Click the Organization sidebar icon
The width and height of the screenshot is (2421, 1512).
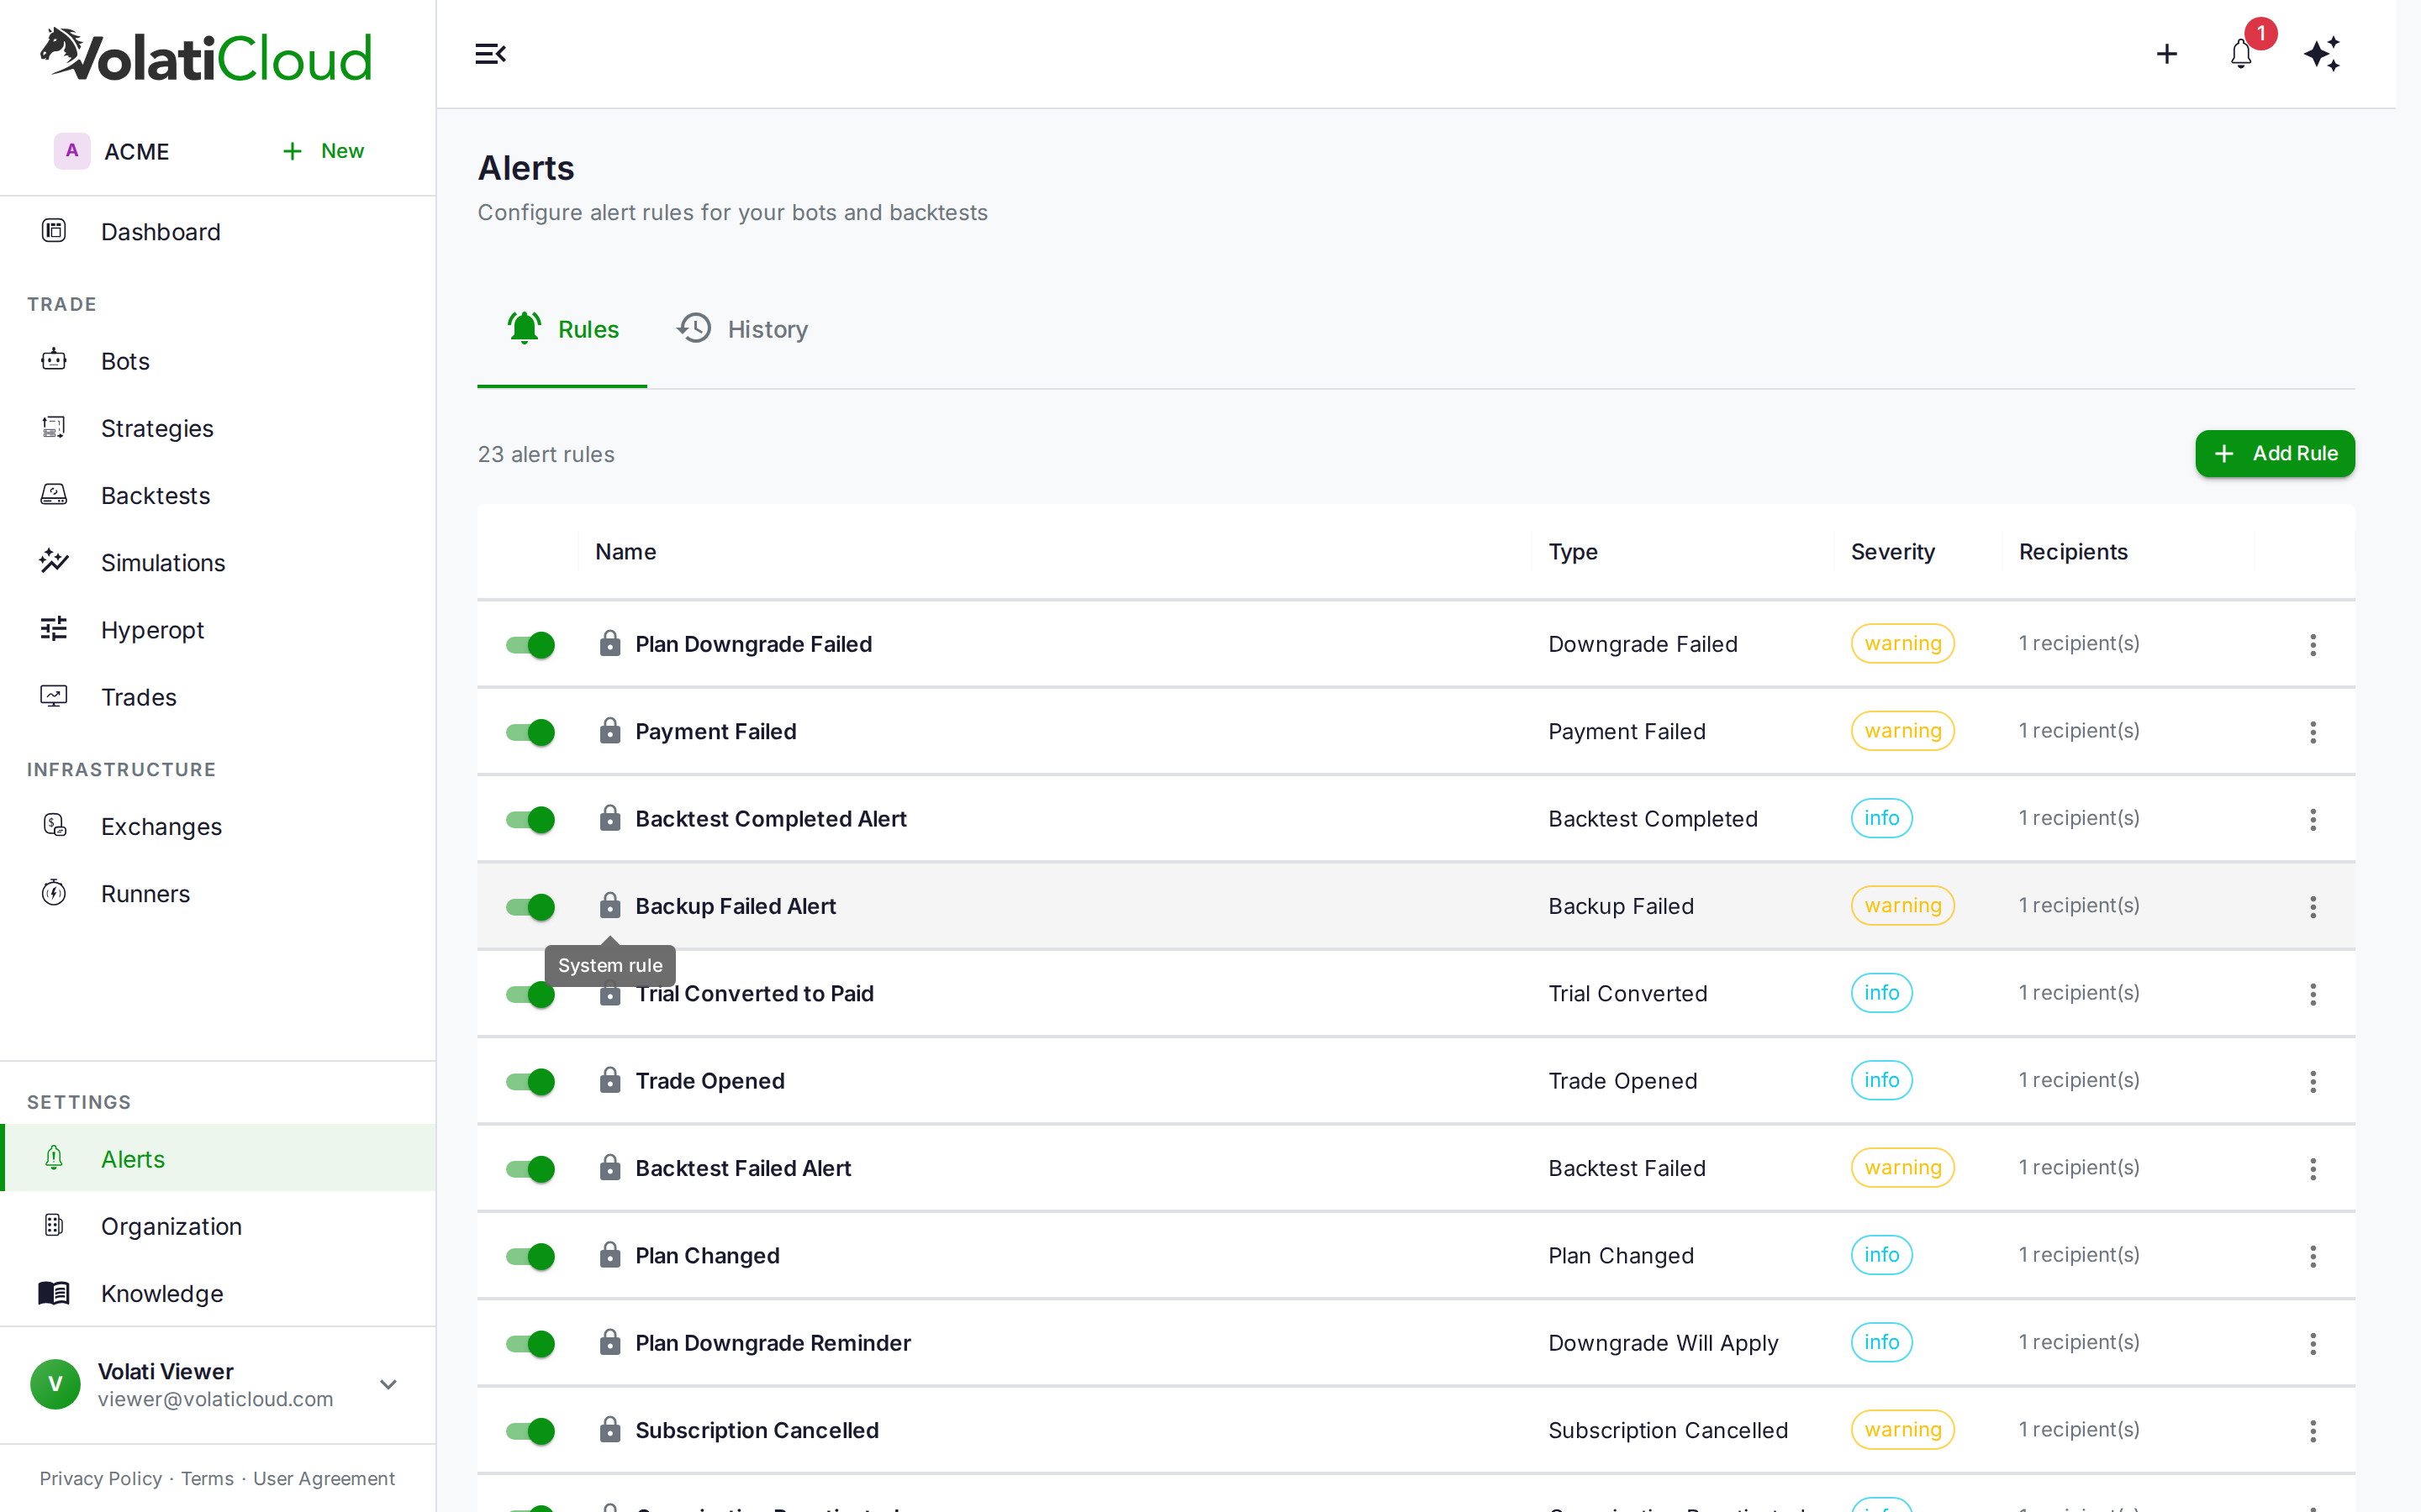[x=54, y=1225]
